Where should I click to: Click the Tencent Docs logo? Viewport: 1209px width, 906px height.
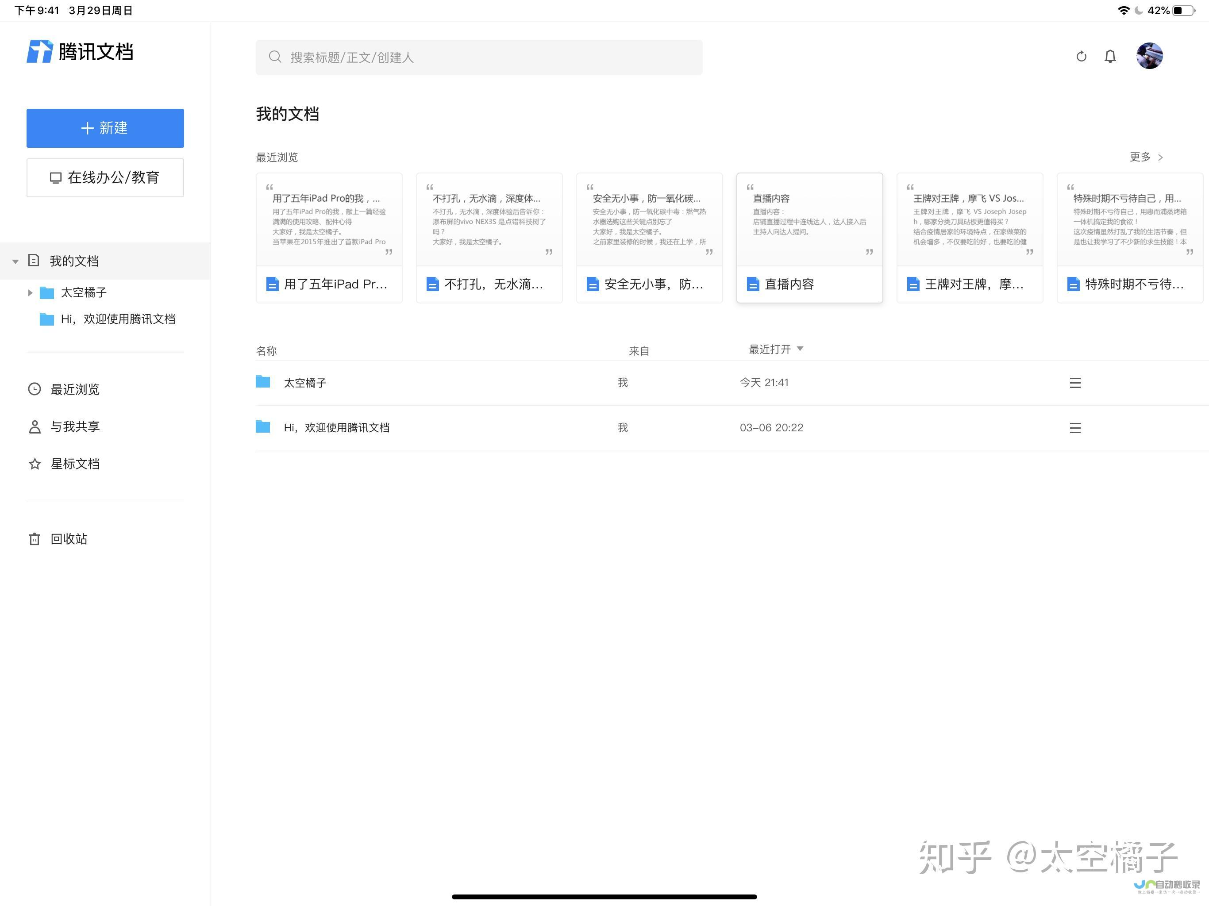tap(80, 52)
